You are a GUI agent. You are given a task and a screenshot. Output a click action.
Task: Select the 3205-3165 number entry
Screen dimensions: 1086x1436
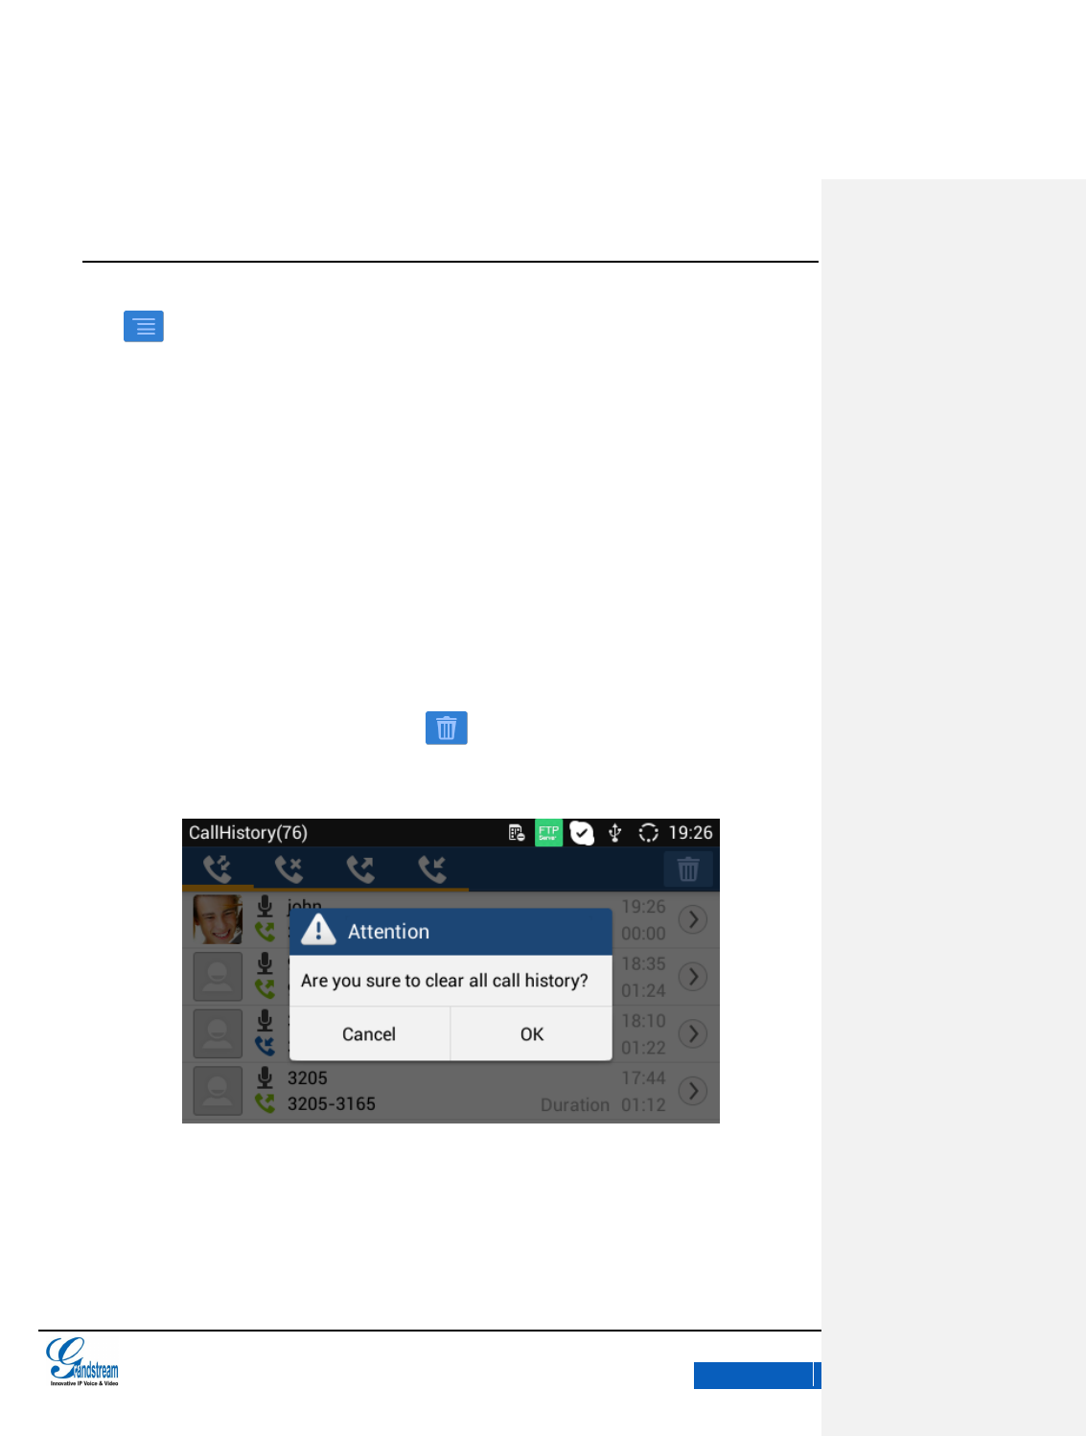coord(332,1104)
